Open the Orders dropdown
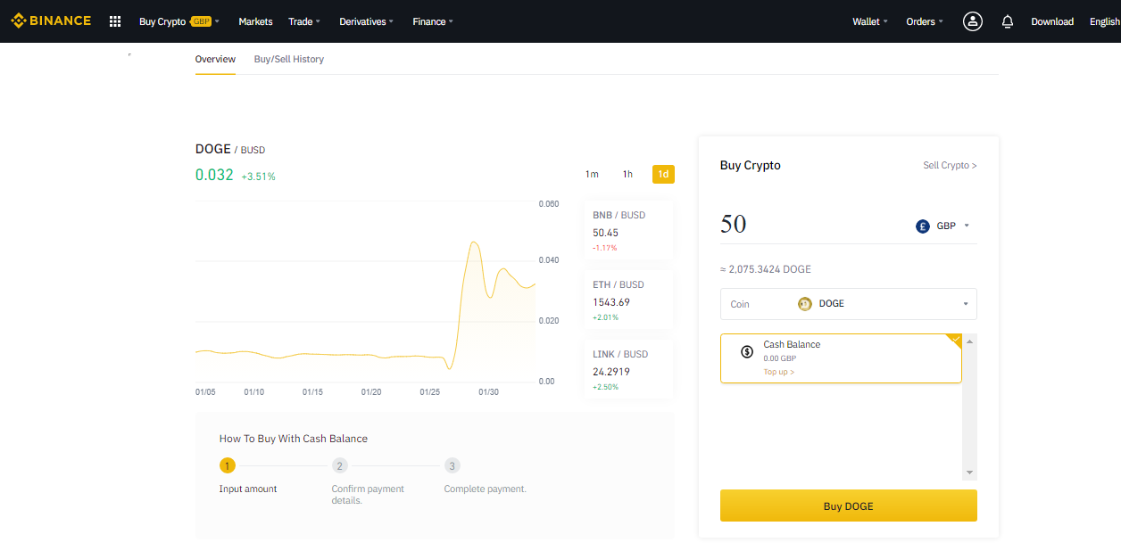1121x559 pixels. 925,21
